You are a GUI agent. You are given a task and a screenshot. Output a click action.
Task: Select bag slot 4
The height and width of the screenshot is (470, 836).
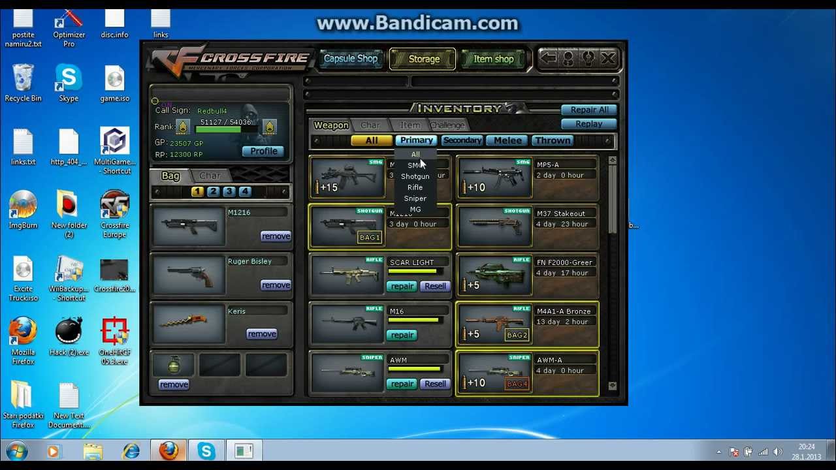pyautogui.click(x=244, y=191)
